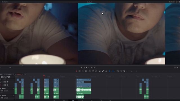
Task: Solo the Audio 1 track
Action: pyautogui.click(x=5, y=91)
